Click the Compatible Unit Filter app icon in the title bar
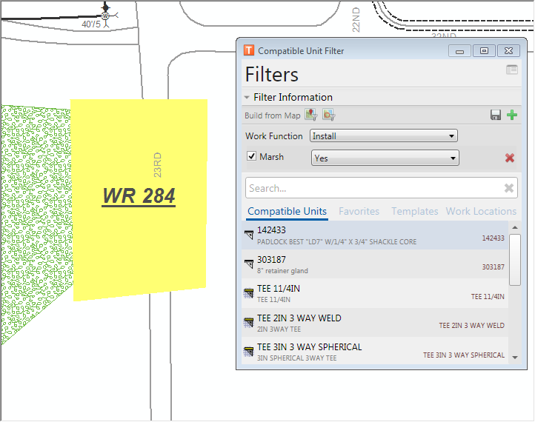The height and width of the screenshot is (422, 535). [249, 50]
